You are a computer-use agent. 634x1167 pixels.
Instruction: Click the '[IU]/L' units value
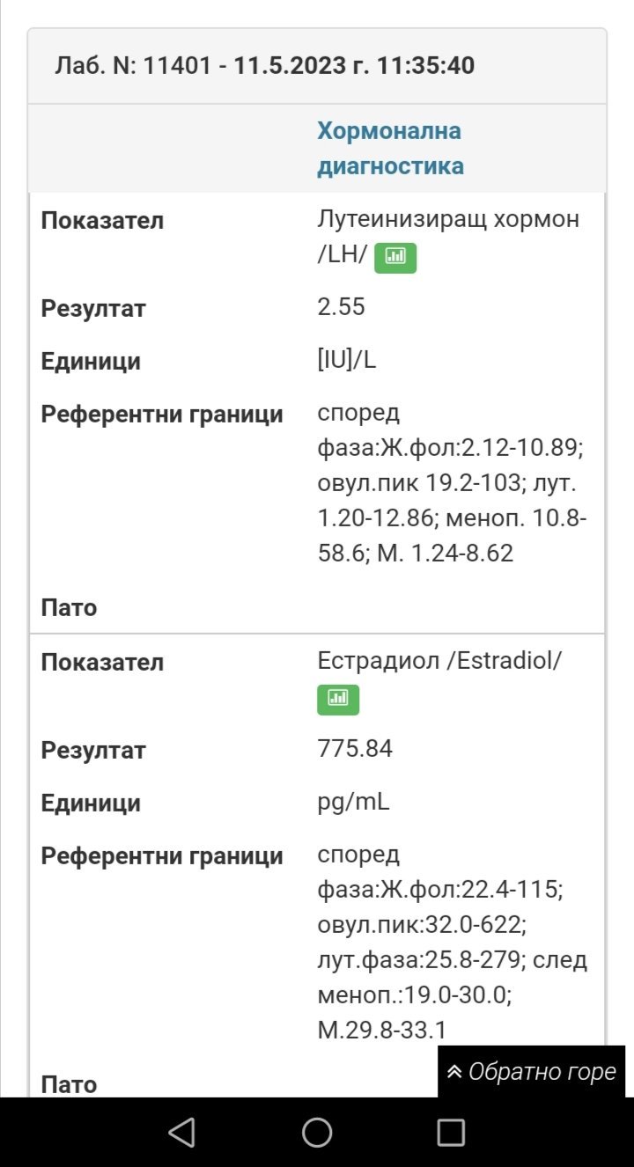point(346,361)
